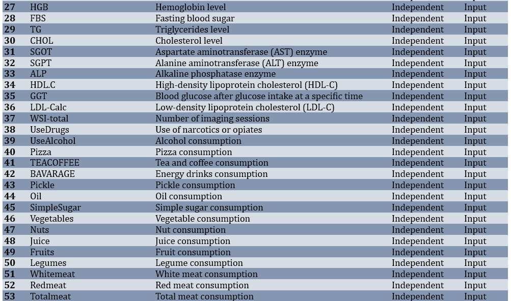Click the GGT row description text
This screenshot has height=301, width=511.
(259, 96)
